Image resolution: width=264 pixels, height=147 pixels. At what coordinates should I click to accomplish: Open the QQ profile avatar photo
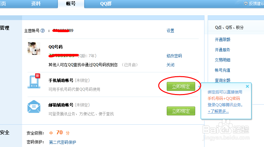[34, 48]
